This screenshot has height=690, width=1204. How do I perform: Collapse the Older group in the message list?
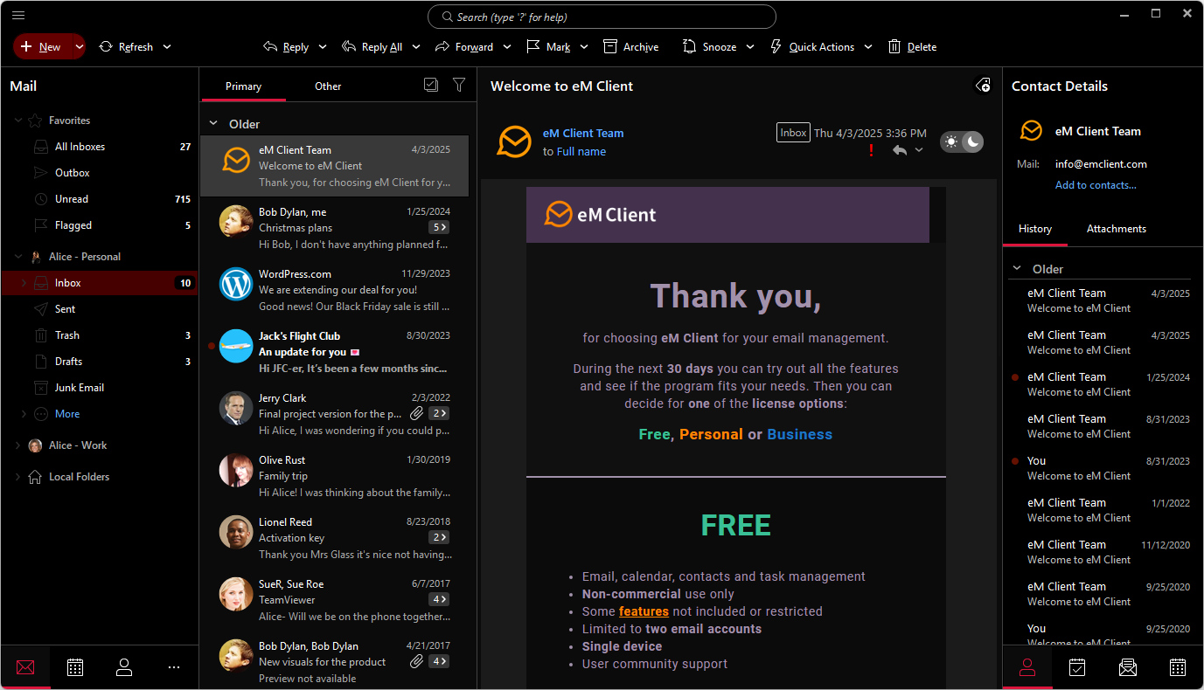point(213,124)
